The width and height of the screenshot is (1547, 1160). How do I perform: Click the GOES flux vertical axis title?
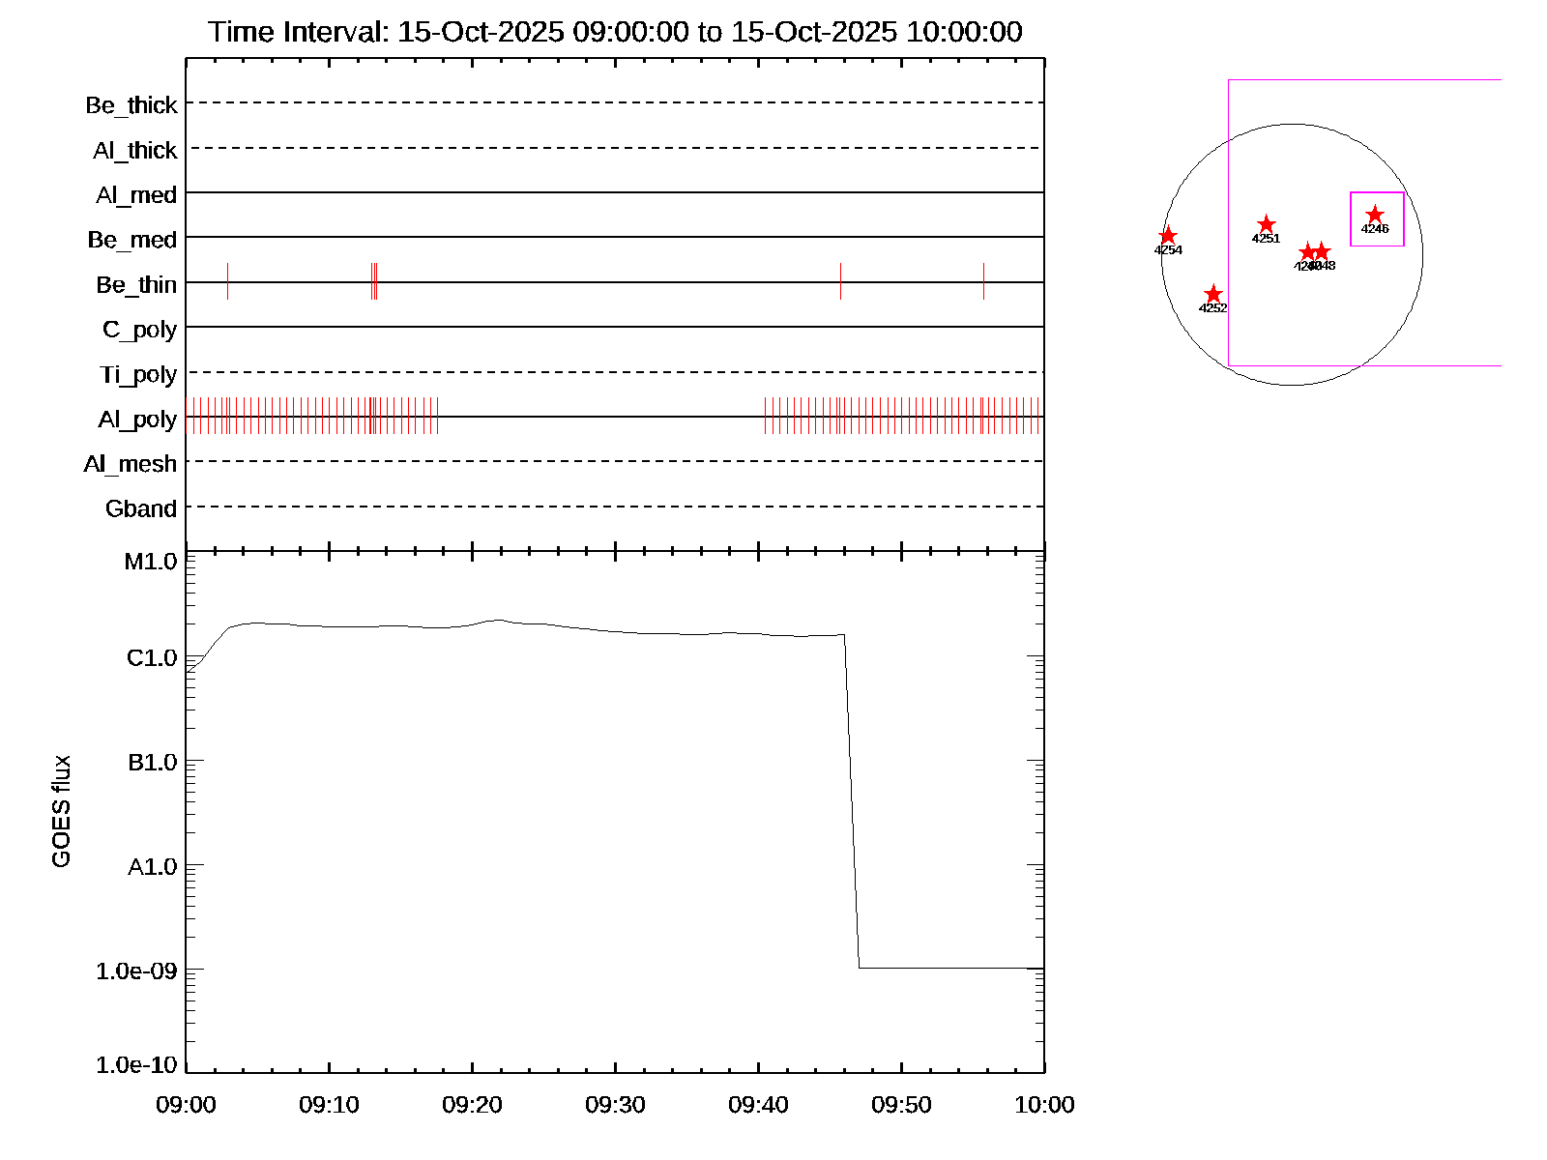(61, 812)
